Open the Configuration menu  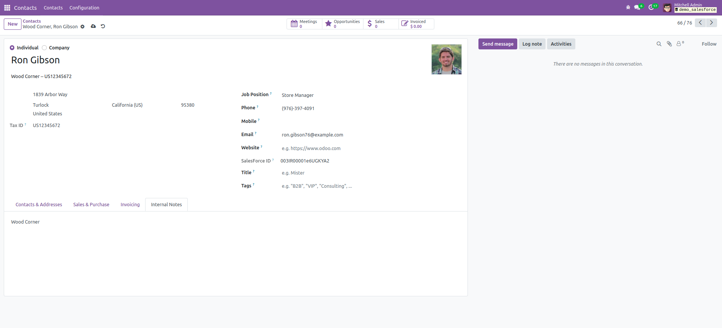point(84,8)
